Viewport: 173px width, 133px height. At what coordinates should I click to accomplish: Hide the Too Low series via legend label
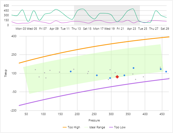[x=120, y=127]
